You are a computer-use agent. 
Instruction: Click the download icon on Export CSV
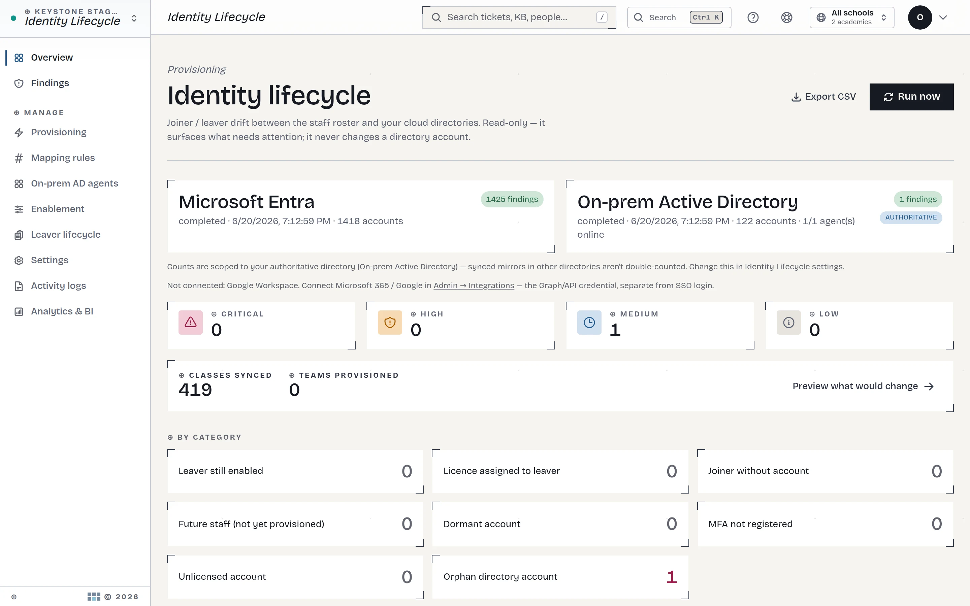coord(796,97)
